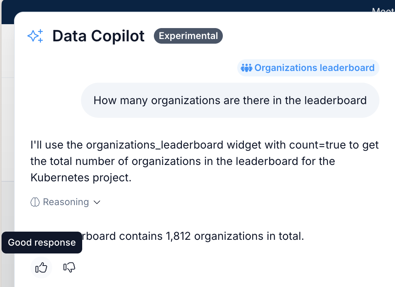Click the thumbs down icon
The width and height of the screenshot is (395, 287).
point(69,268)
